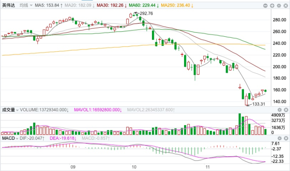Click the 280.00 price axis label
Image resolution: width=290 pixels, height=171 pixels.
click(280, 20)
